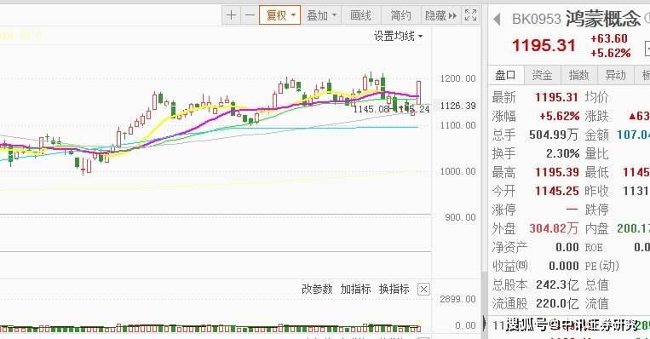Select the 盘口 tab
This screenshot has width=650, height=339.
tap(506, 75)
